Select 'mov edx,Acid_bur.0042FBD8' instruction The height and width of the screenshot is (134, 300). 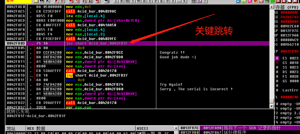click(x=95, y=57)
